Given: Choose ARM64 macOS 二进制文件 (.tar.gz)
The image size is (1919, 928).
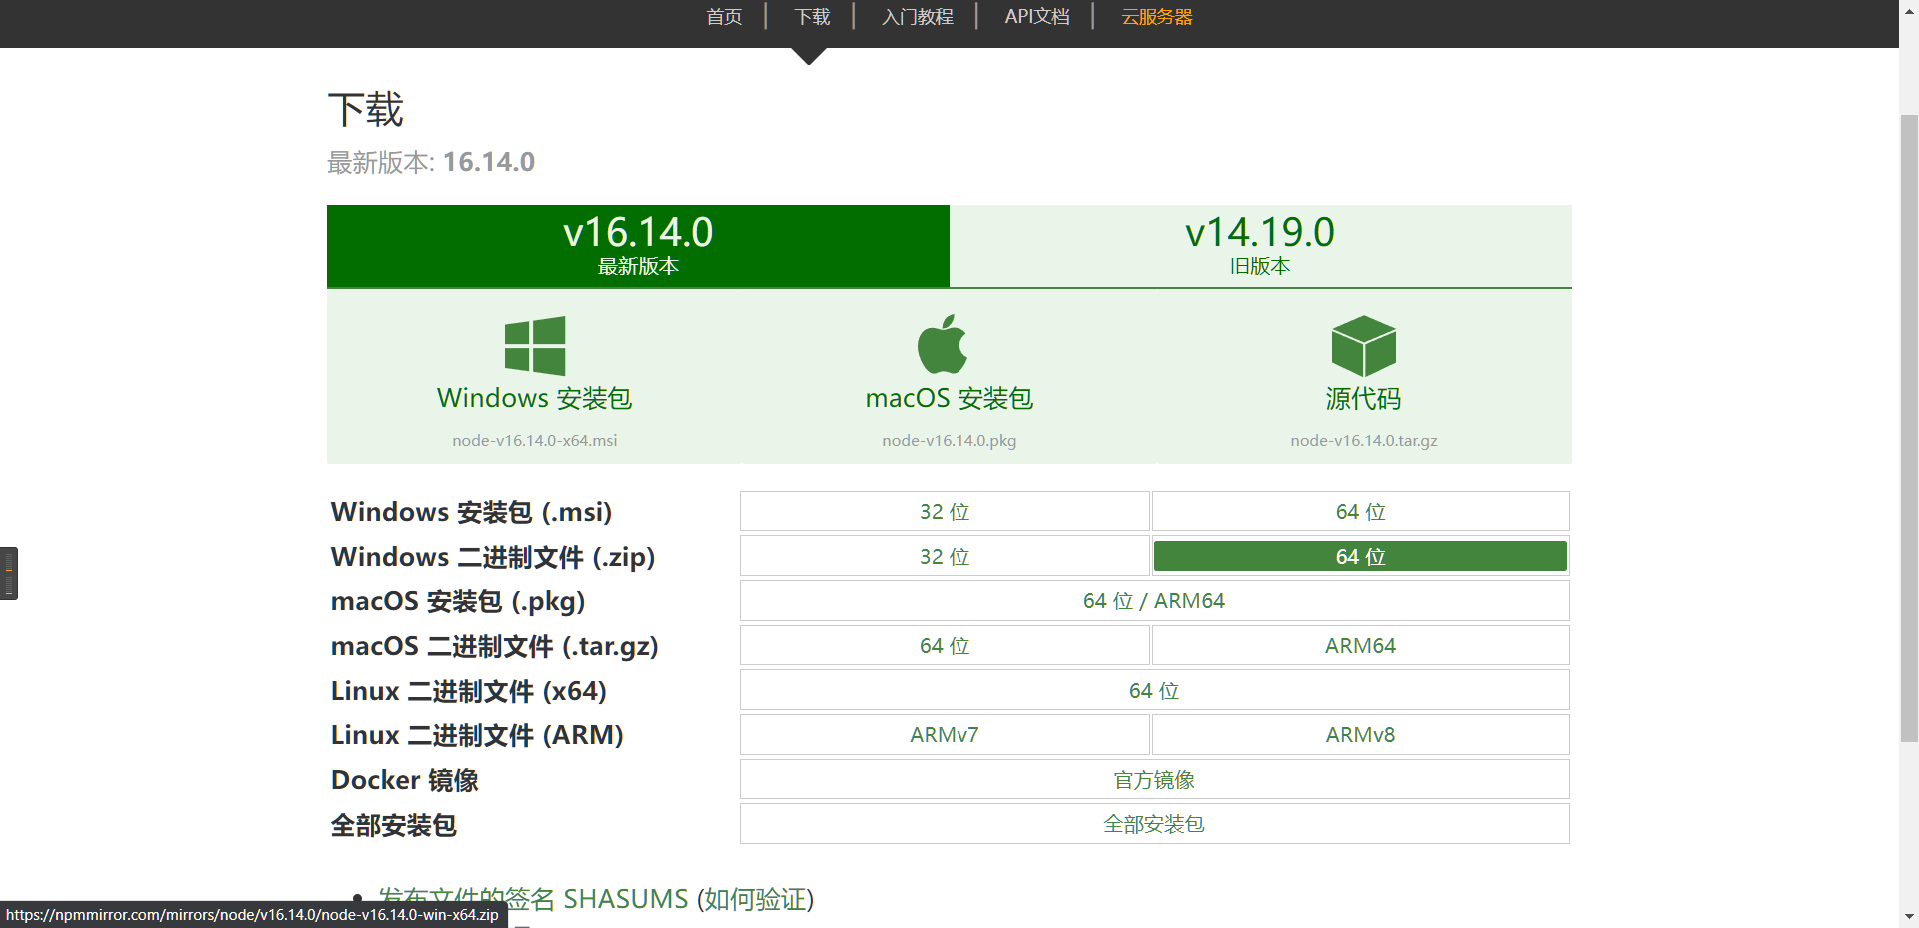Looking at the screenshot, I should pos(1359,645).
